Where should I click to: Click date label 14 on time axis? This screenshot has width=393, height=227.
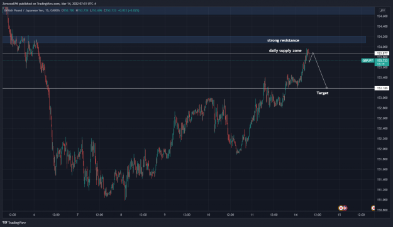coord(296,214)
